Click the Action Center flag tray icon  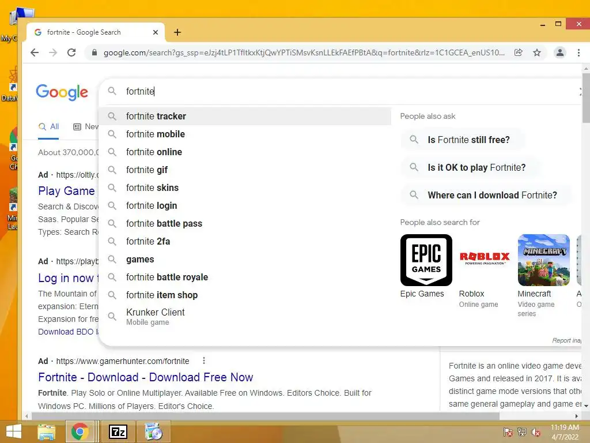point(508,432)
